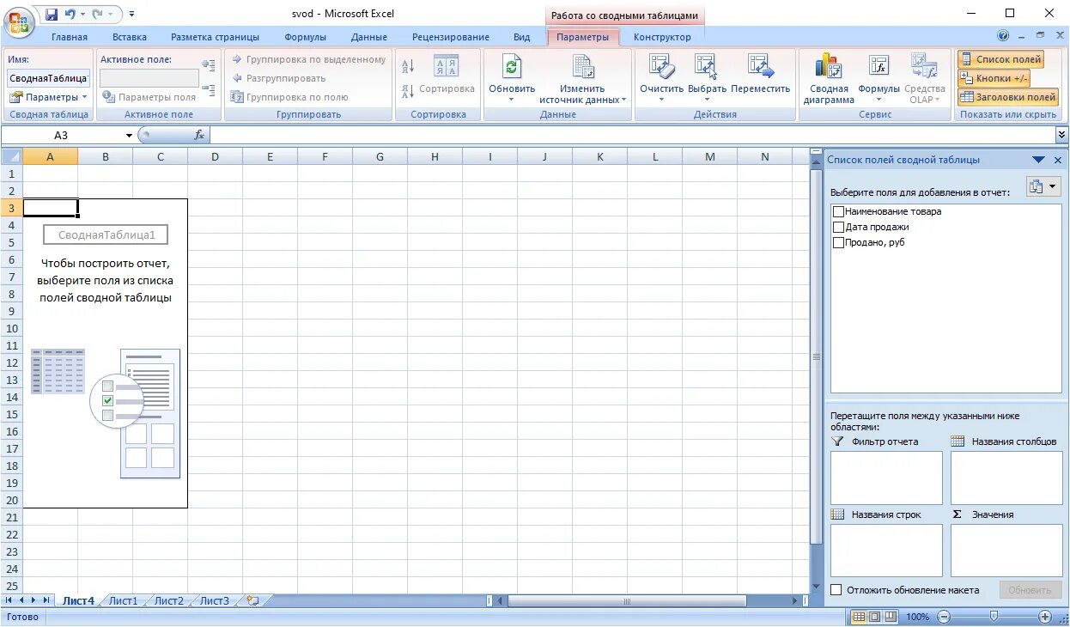Click Группировка по выделенному
Viewport: 1070px width, 627px height.
308,59
